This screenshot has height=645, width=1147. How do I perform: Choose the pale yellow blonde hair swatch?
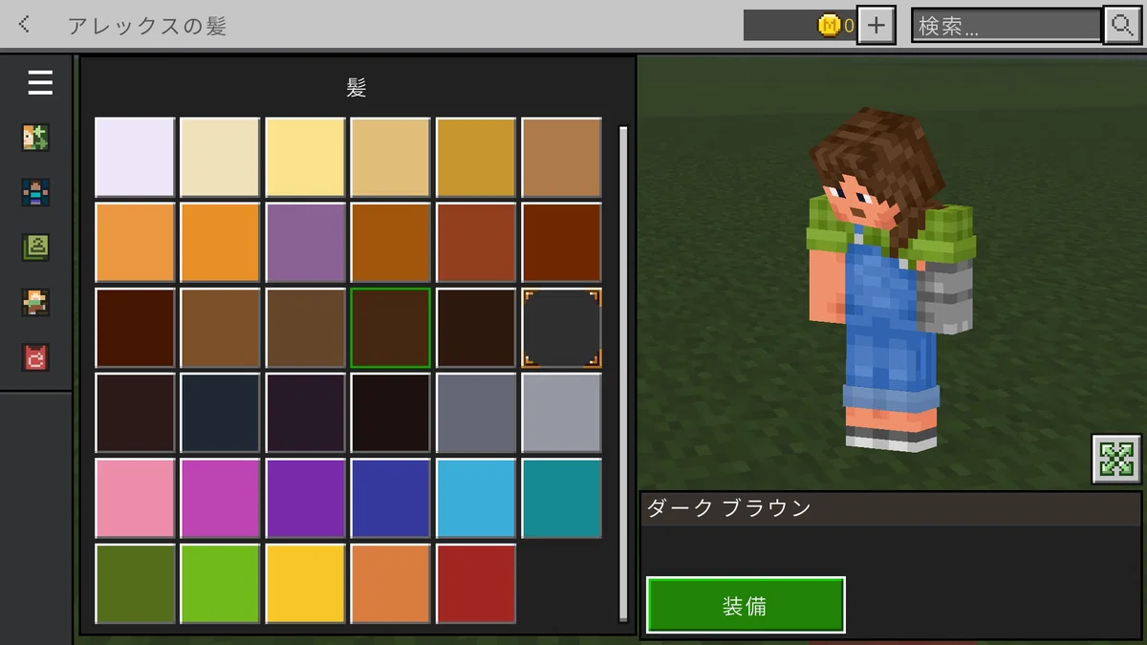tap(305, 157)
